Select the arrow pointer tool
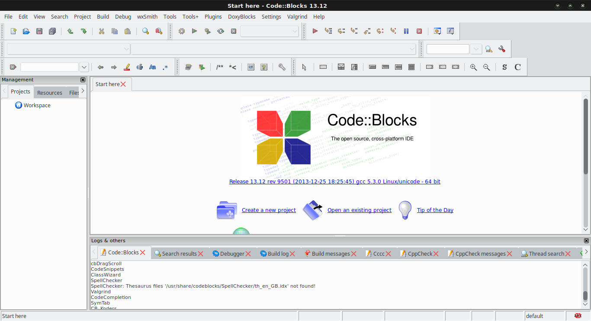The image size is (591, 321). [x=304, y=67]
